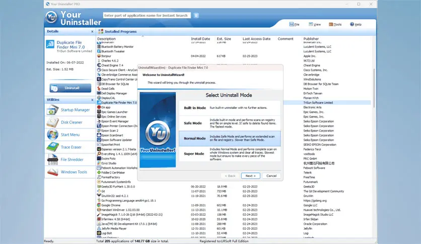Click the Uninstall button in Details panel
The width and height of the screenshot is (421, 244).
(71, 88)
